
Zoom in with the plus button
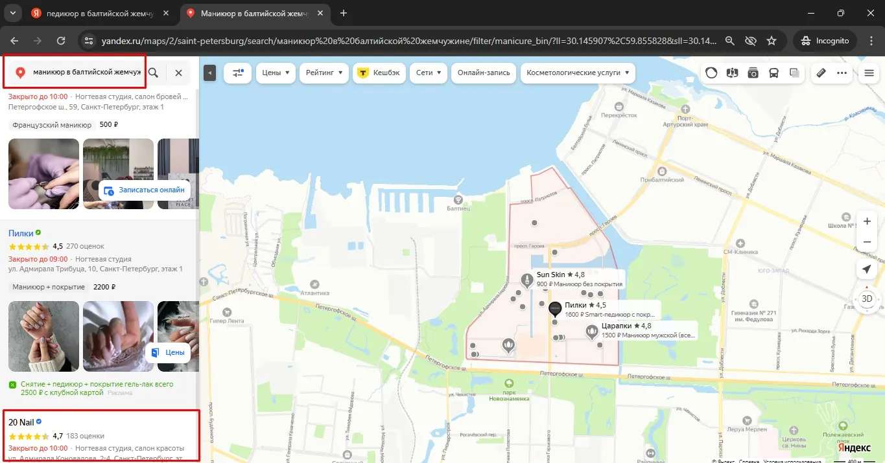click(867, 221)
